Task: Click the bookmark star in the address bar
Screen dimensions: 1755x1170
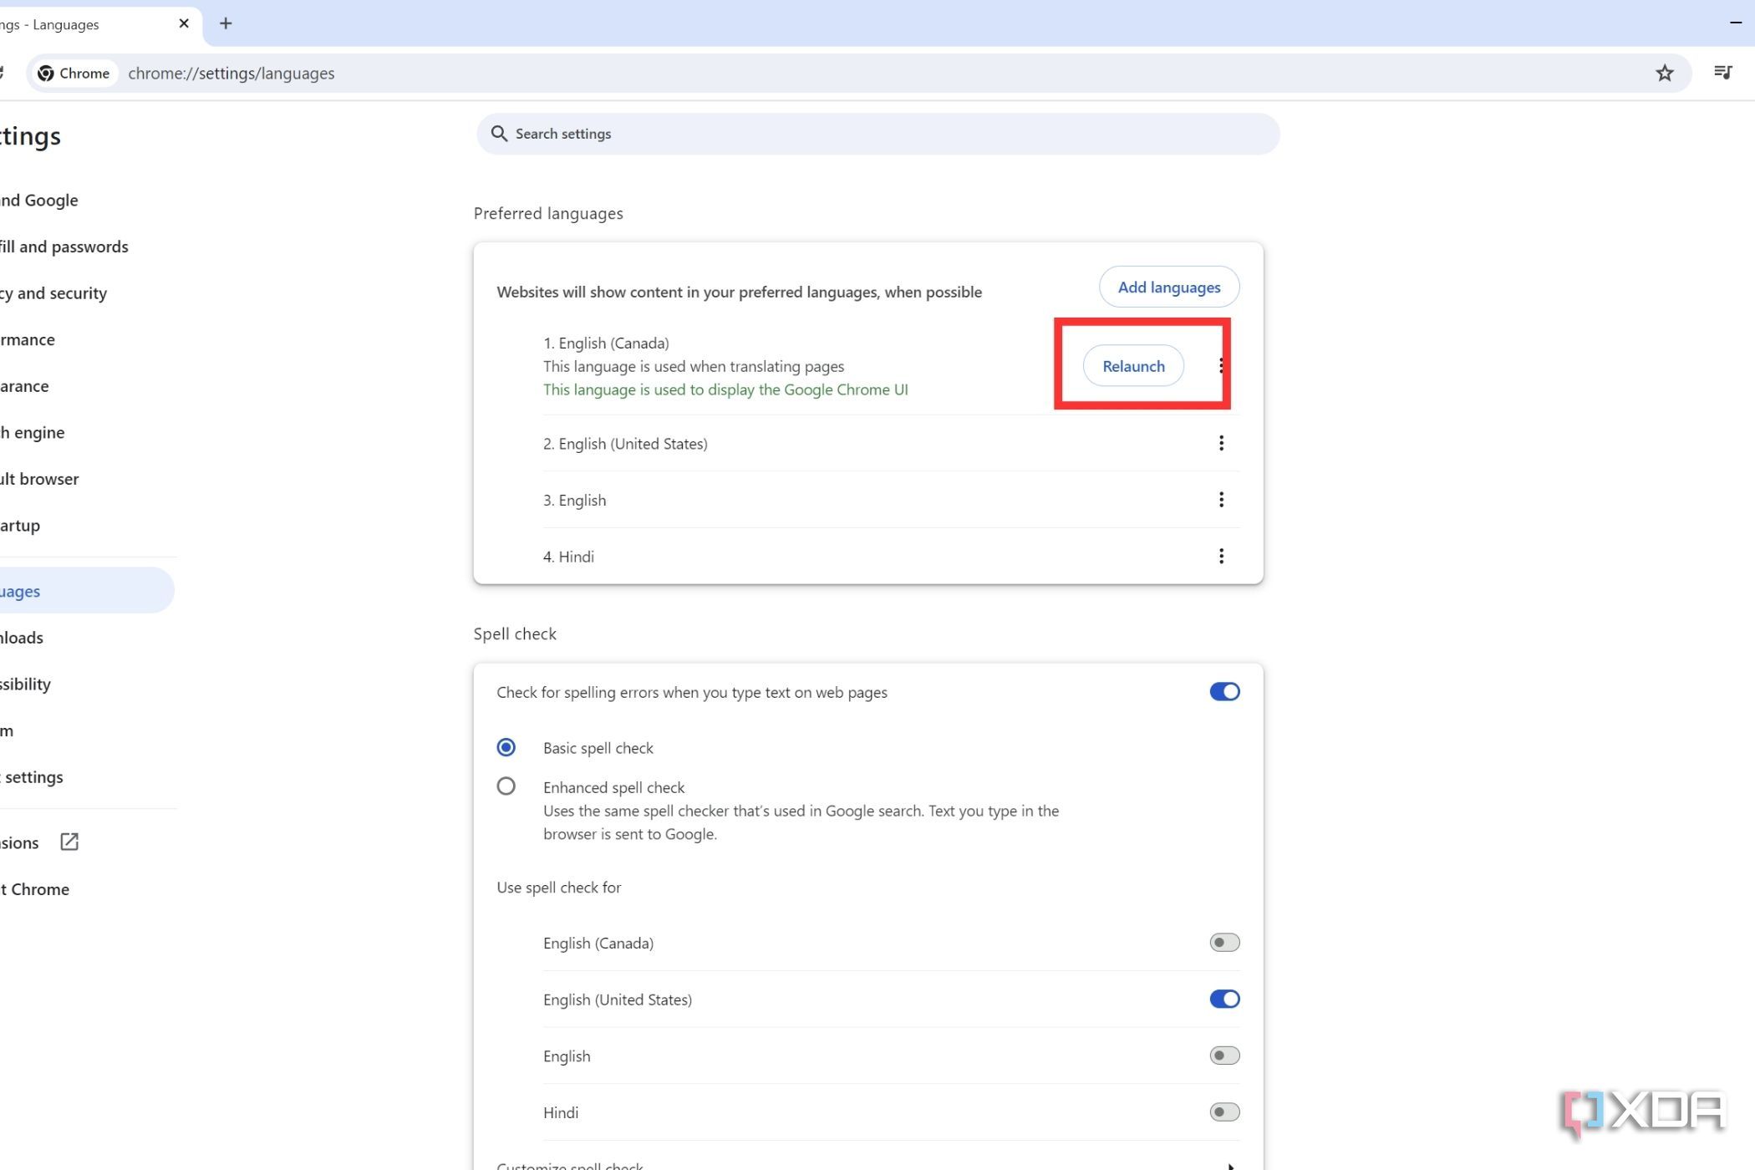Action: click(x=1665, y=73)
